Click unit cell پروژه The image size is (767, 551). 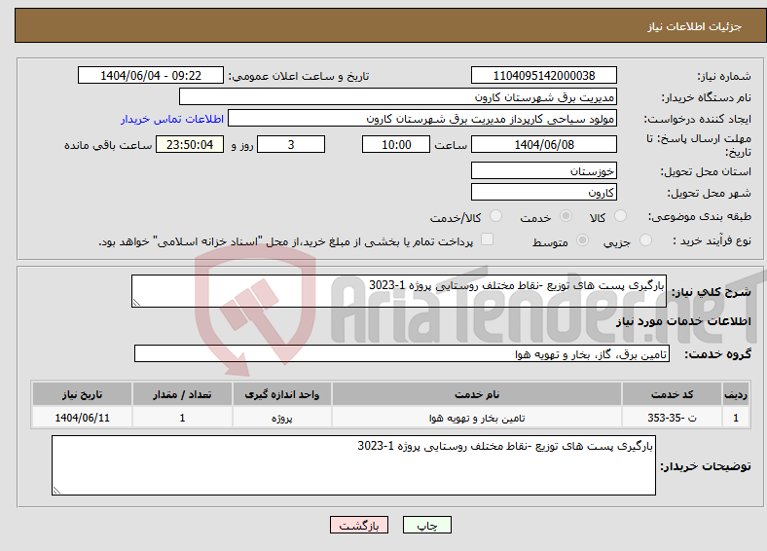click(282, 418)
